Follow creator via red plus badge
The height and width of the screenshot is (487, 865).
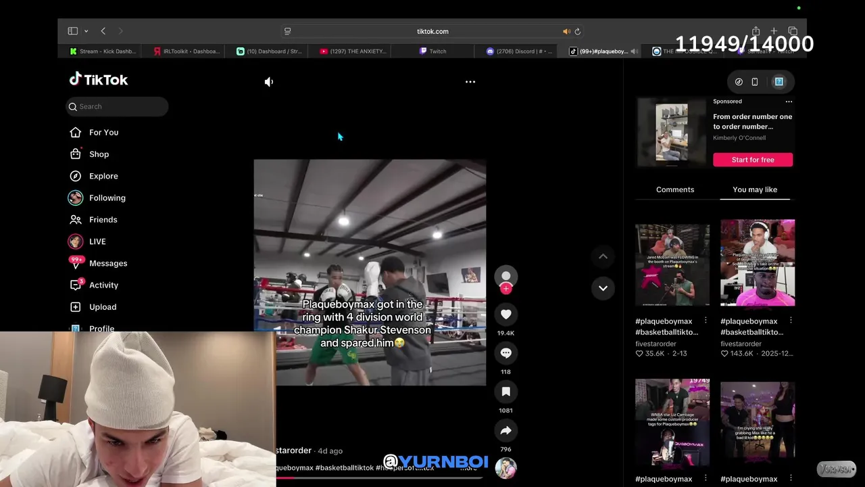(505, 288)
